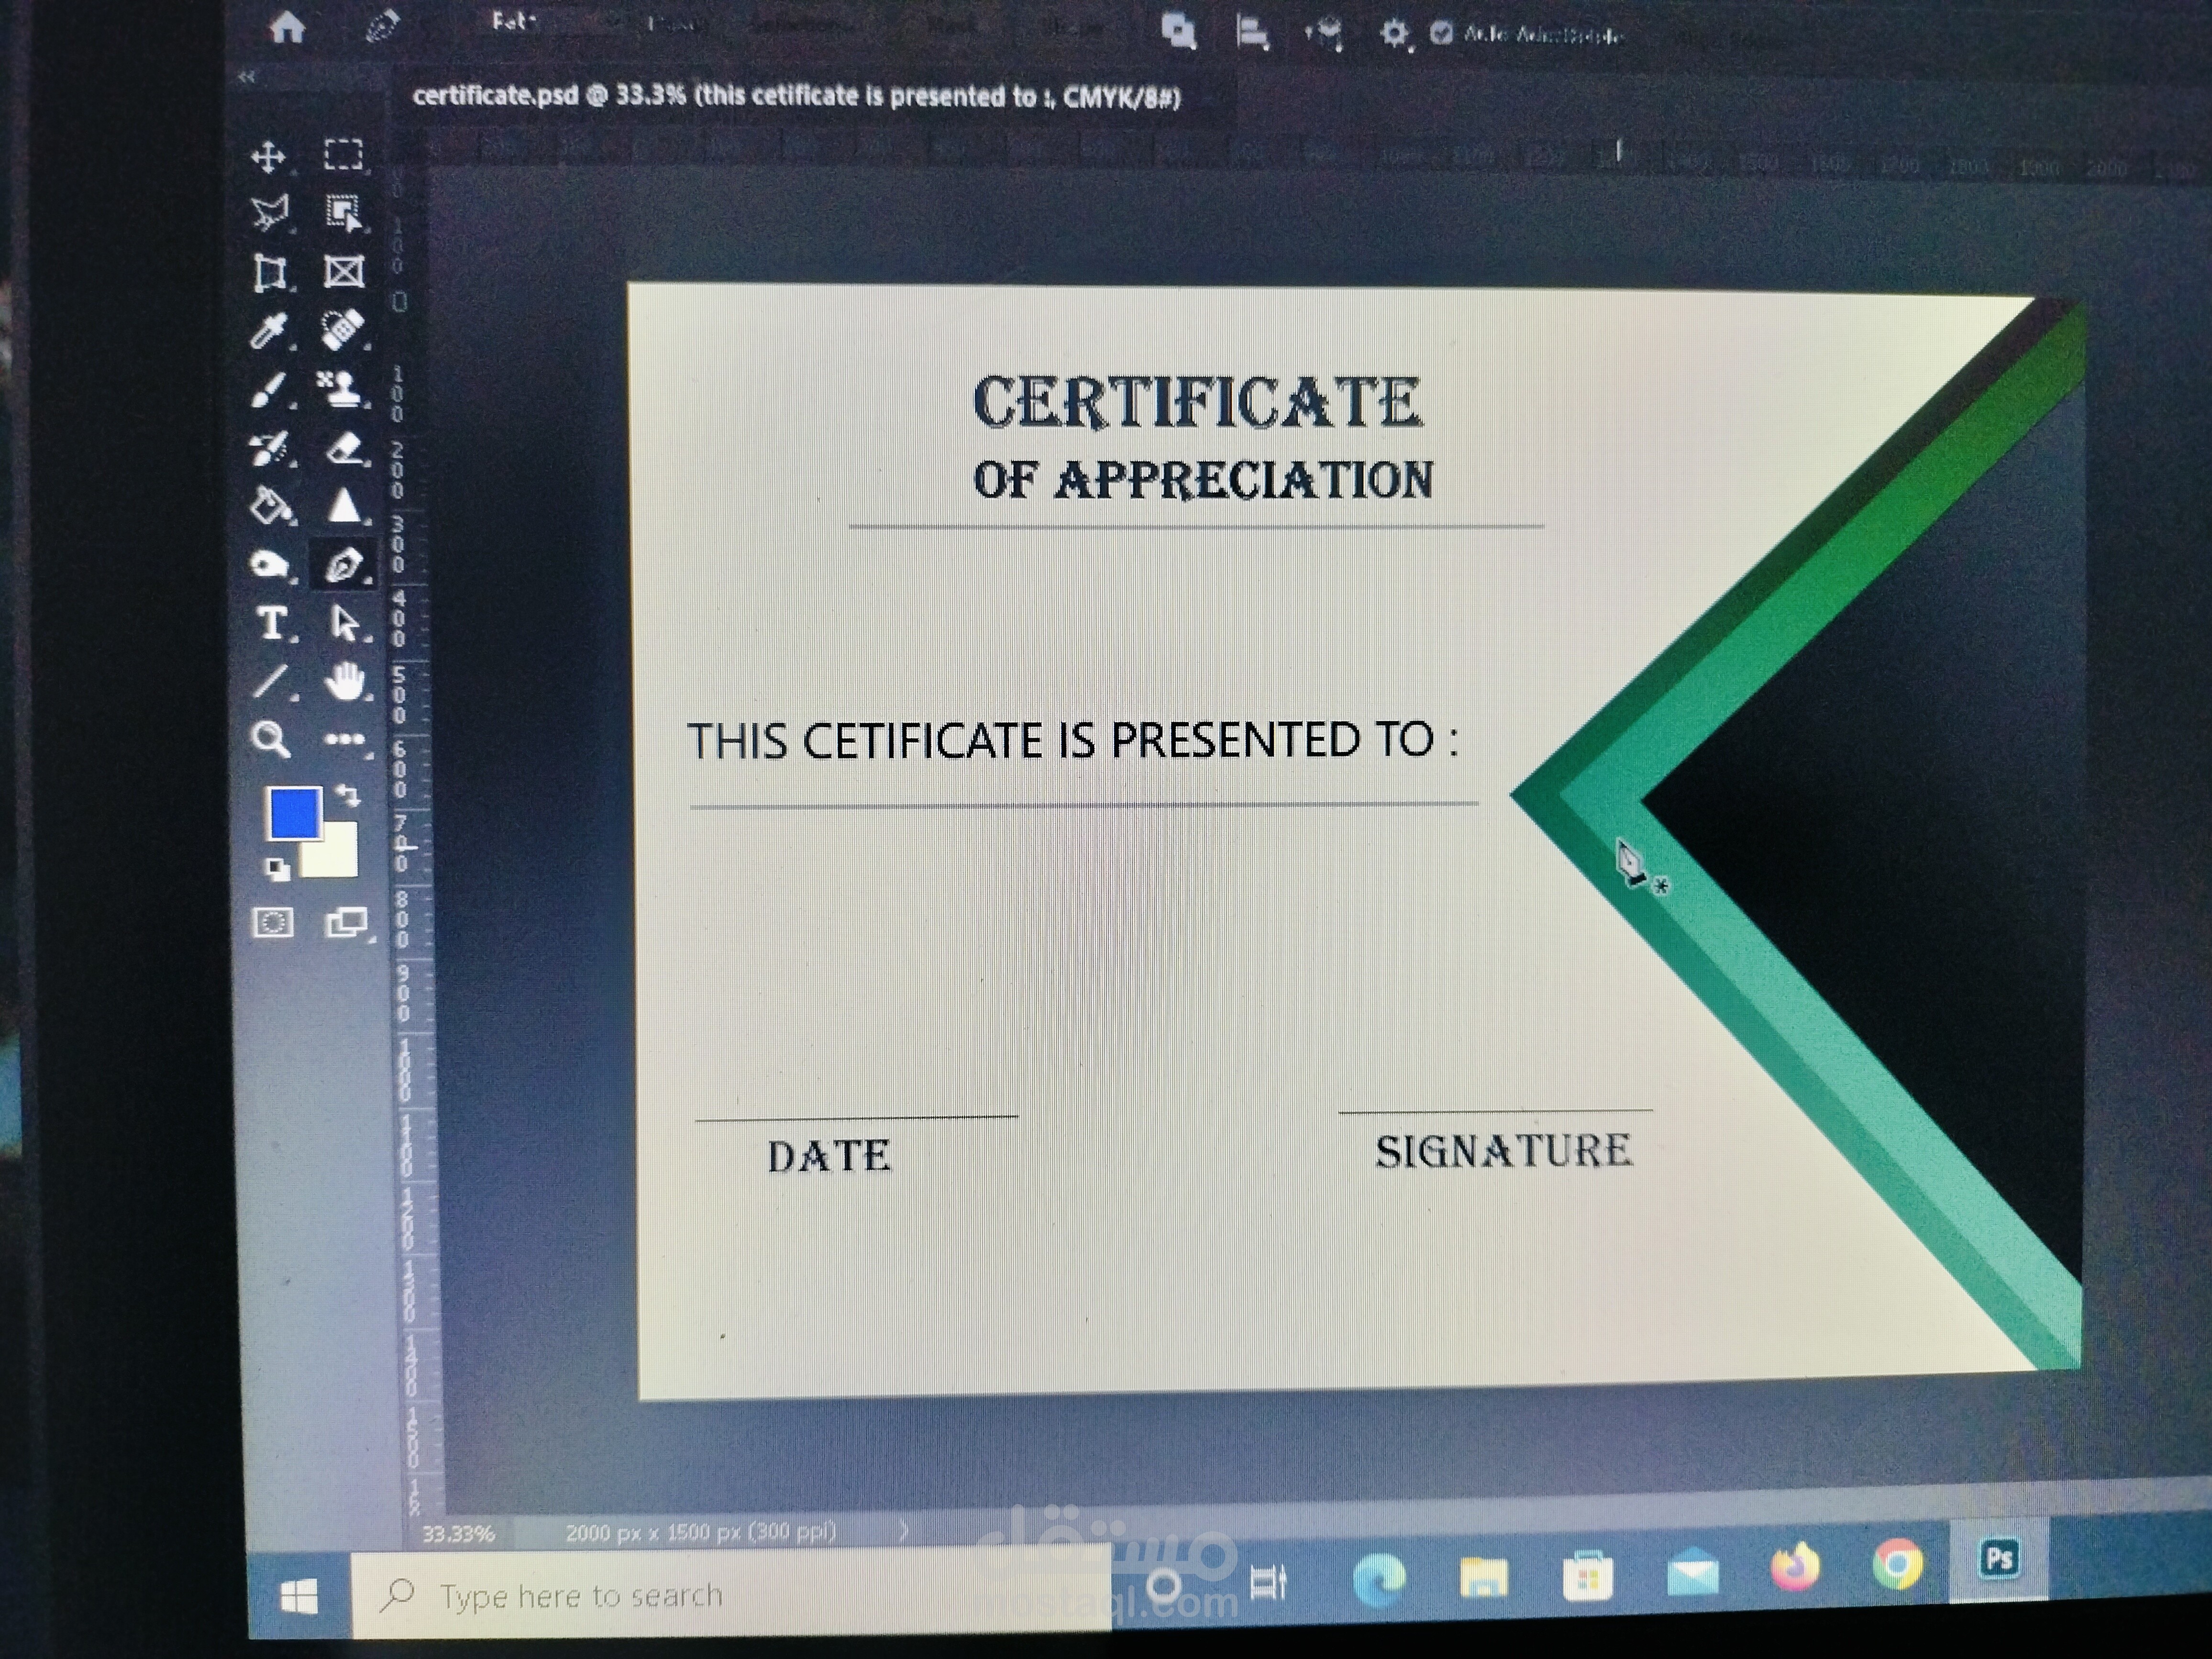Image resolution: width=2212 pixels, height=1659 pixels.
Task: Select the Move tool
Action: pyautogui.click(x=268, y=157)
